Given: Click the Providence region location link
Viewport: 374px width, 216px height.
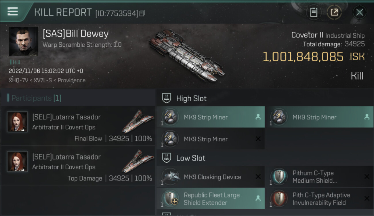Looking at the screenshot, I should pos(71,80).
